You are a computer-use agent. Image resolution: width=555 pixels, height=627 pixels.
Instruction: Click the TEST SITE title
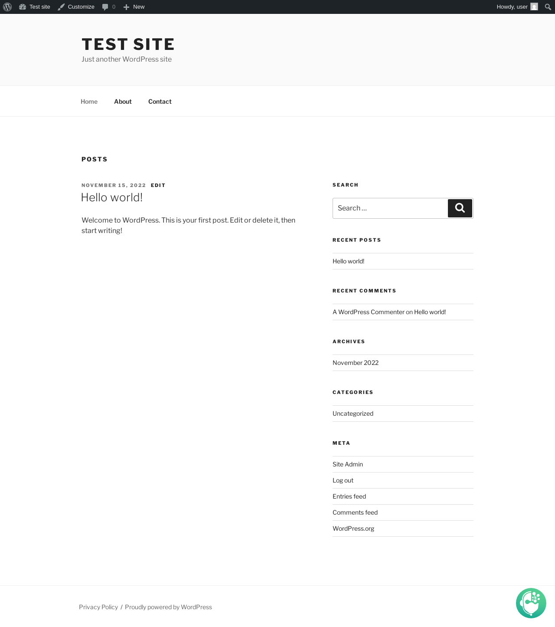coord(128,44)
